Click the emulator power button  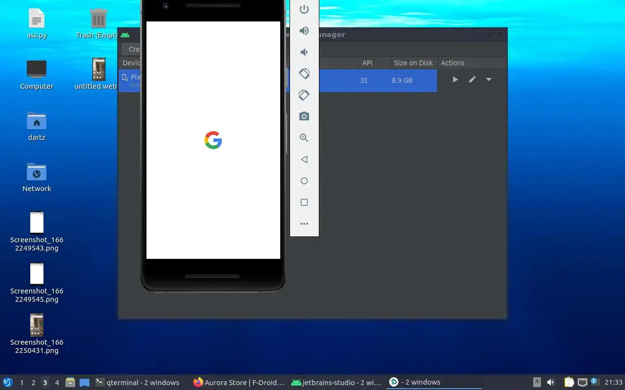tap(304, 9)
